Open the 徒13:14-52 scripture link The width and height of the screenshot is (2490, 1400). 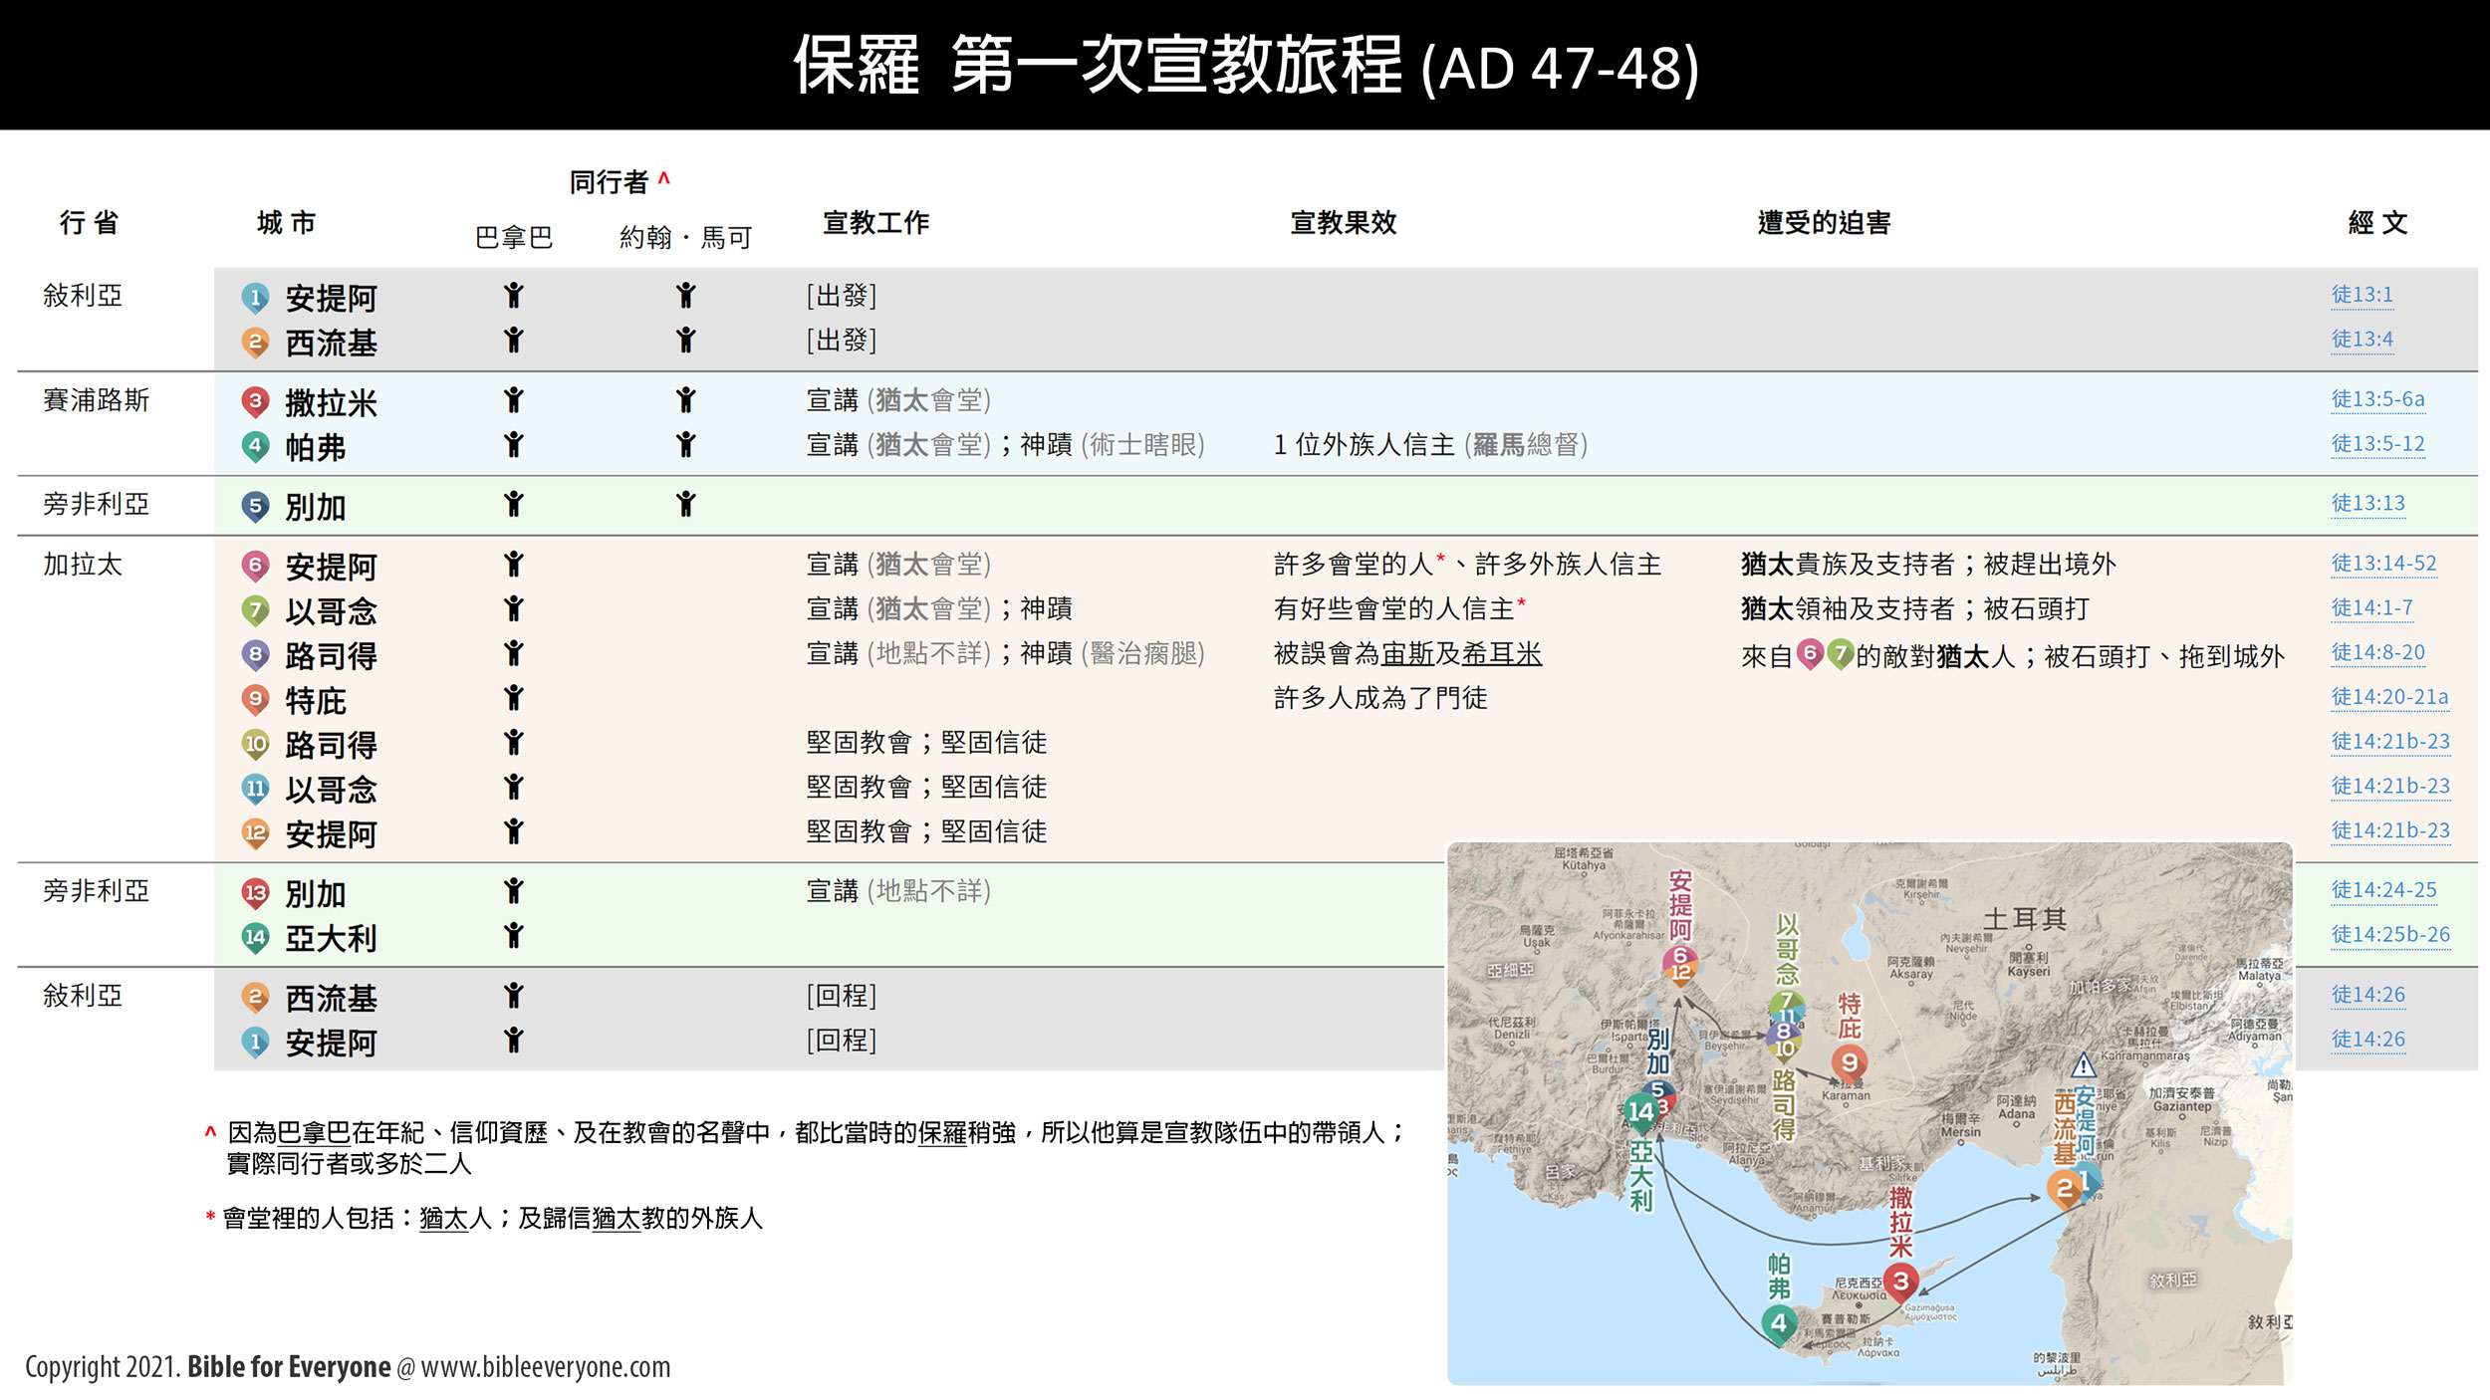pos(2383,564)
